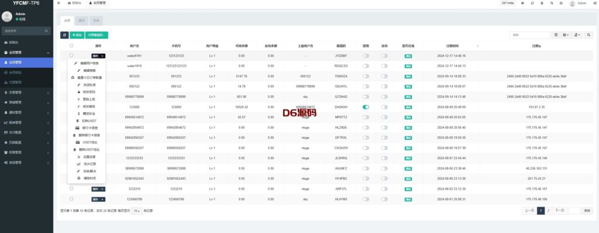
Task: Select the USDT地址 option in action menu
Action: (x=87, y=142)
